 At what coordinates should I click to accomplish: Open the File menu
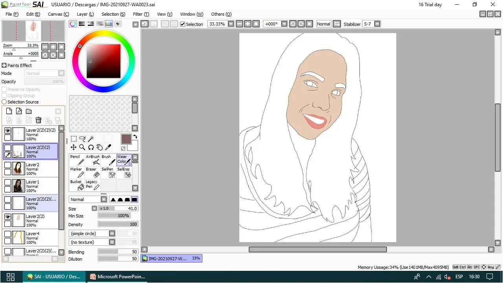point(12,14)
